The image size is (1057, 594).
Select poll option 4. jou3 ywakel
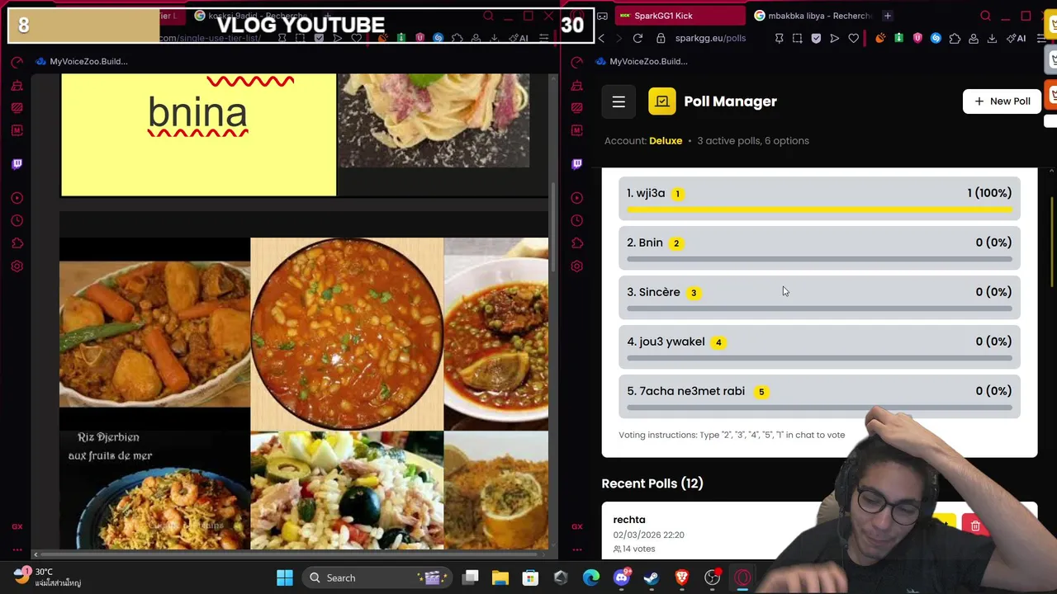pyautogui.click(x=819, y=346)
